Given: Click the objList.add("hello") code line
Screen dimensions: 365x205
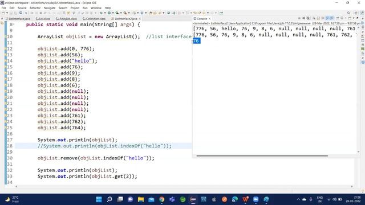Looking at the screenshot, I should pyautogui.click(x=67, y=61).
